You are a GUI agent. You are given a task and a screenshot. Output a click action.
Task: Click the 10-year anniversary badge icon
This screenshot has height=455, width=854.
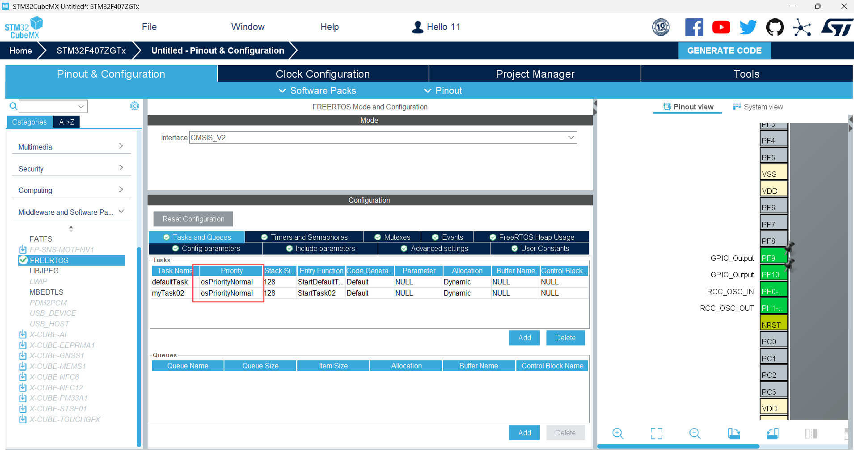click(x=661, y=27)
